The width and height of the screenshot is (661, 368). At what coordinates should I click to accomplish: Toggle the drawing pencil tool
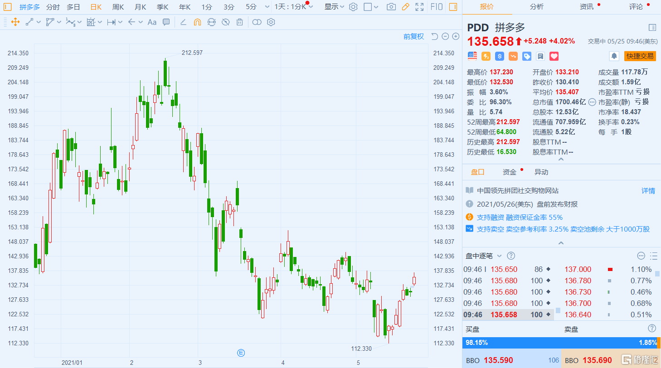click(406, 7)
